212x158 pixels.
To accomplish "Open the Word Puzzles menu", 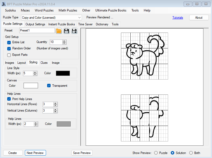I will (44, 10).
